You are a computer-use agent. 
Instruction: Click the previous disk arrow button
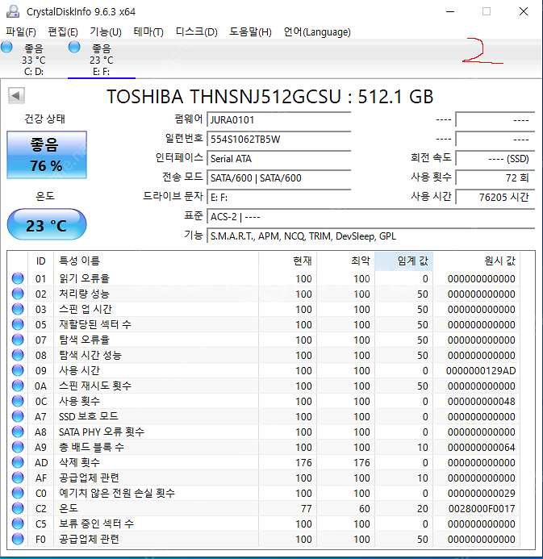coord(16,95)
